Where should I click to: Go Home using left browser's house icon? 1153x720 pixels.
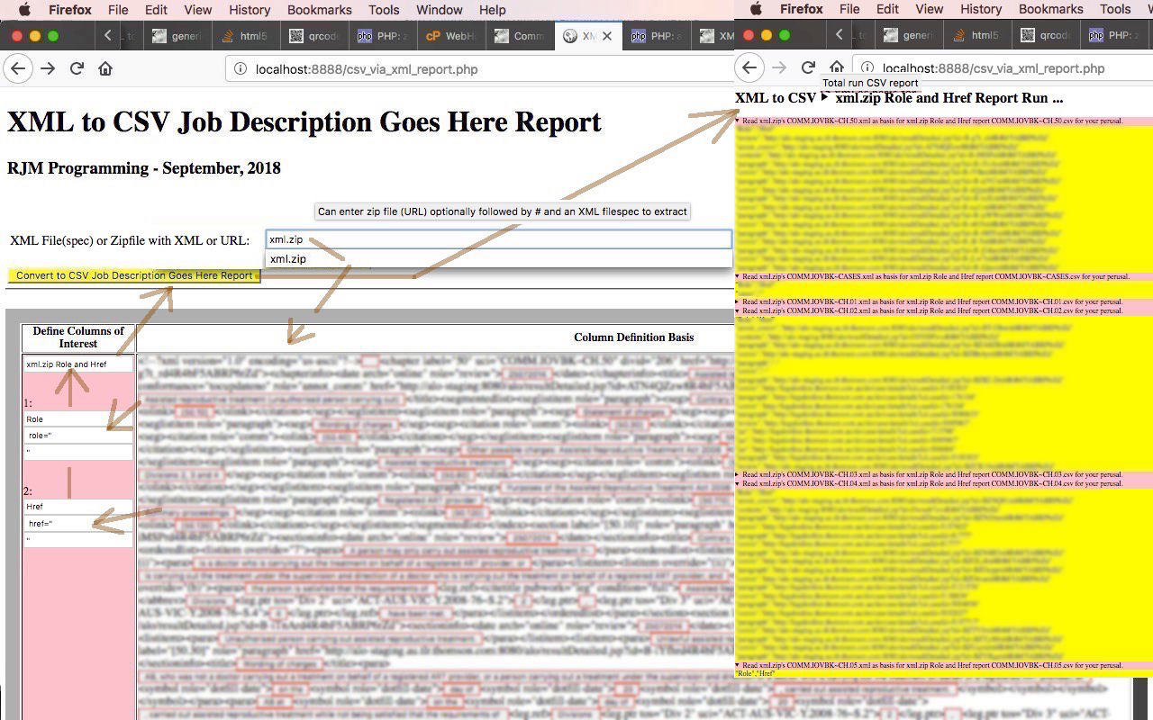105,69
